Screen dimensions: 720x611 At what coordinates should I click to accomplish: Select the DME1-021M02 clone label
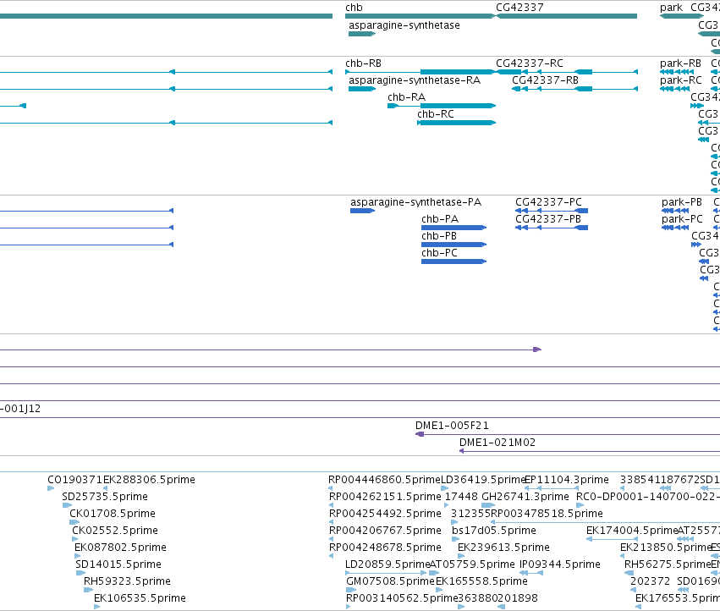coord(497,443)
